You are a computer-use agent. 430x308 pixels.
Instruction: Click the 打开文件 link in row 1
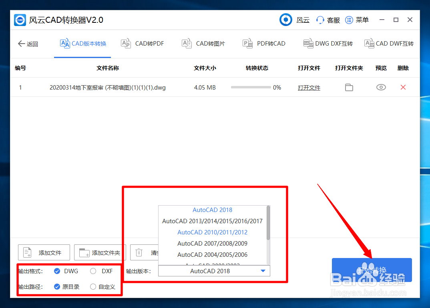pos(309,88)
